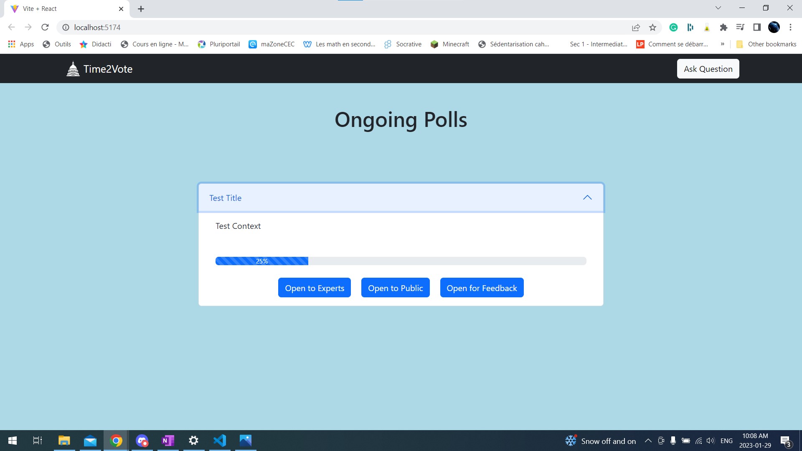Viewport: 802px width, 451px height.
Task: Open Chrome three-dot menu
Action: pyautogui.click(x=790, y=28)
